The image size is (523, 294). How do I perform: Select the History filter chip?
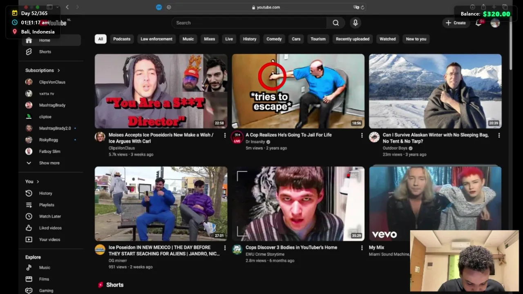point(250,39)
